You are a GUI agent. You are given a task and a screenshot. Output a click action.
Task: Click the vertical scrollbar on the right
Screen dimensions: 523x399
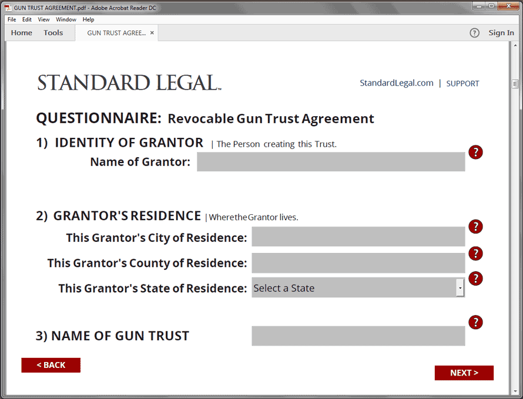(x=515, y=205)
